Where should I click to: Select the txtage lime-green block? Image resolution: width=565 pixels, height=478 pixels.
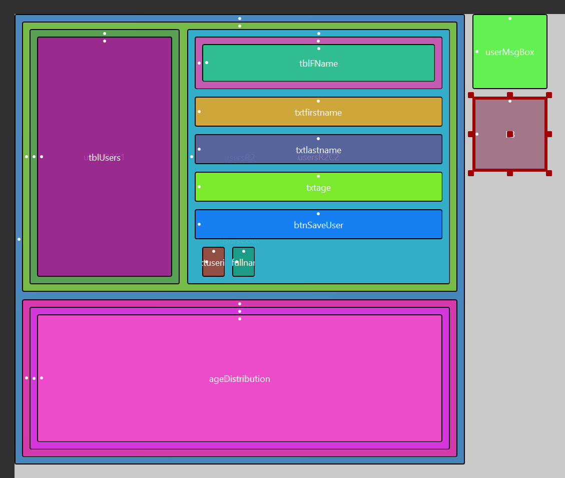click(319, 187)
